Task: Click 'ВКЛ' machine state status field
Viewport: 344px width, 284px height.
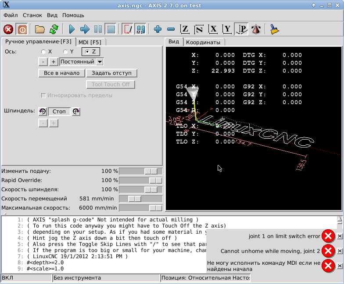Action: (26, 278)
